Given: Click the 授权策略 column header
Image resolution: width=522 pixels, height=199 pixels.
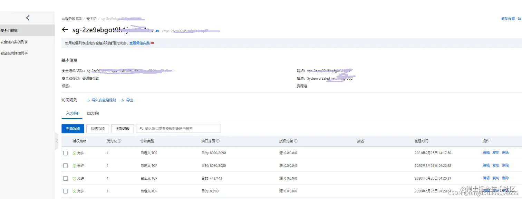Looking at the screenshot, I should pyautogui.click(x=79, y=141).
